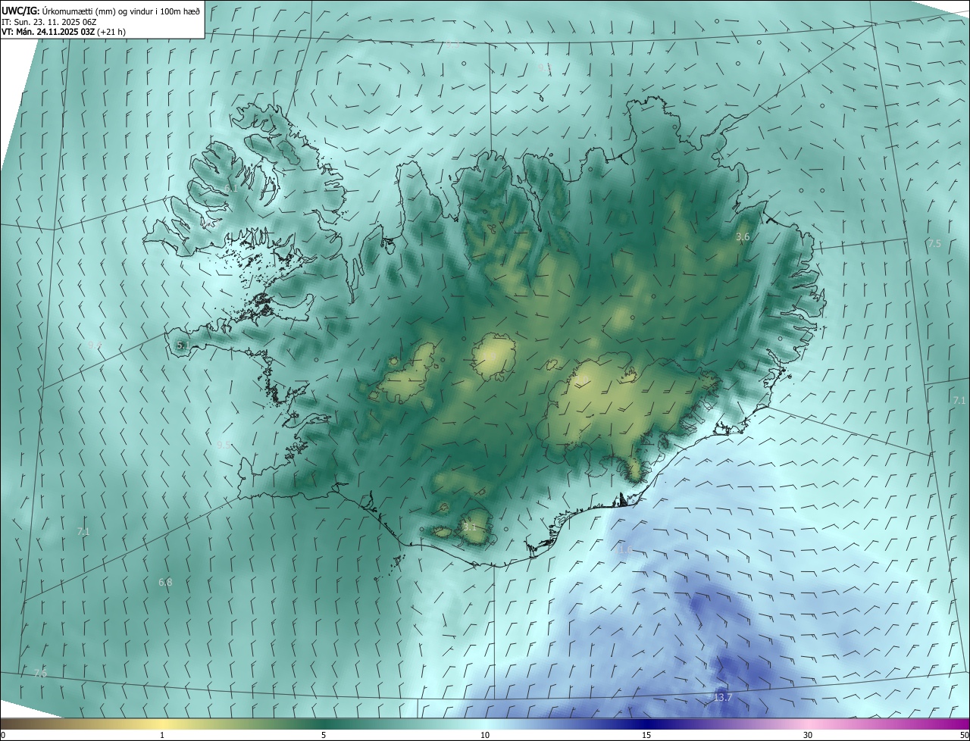Click the 9.4 value label on the map
Image resolution: width=970 pixels, height=741 pixels.
95,345
